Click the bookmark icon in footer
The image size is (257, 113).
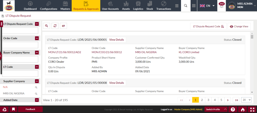pos(14,109)
